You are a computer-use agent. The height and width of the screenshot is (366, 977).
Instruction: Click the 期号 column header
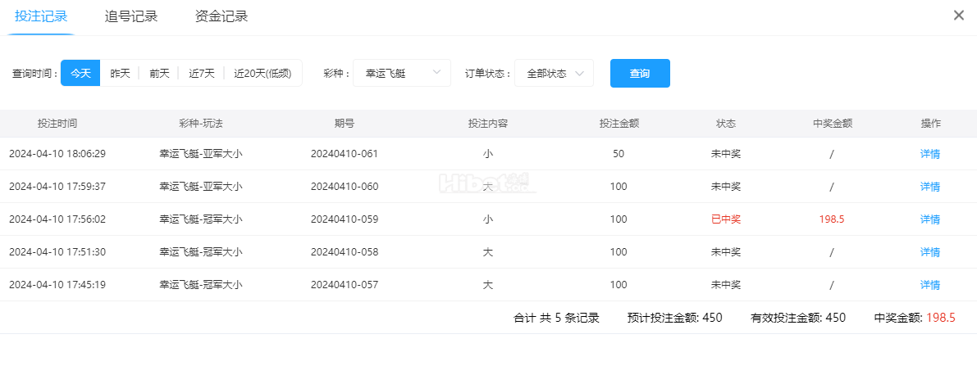coord(345,124)
